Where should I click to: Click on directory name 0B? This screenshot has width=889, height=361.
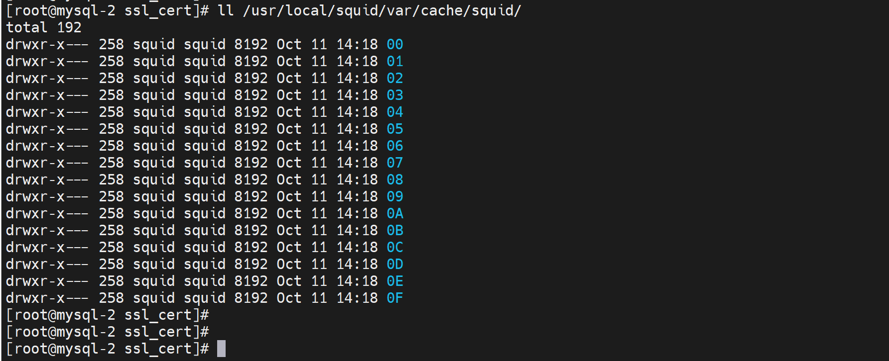point(394,231)
